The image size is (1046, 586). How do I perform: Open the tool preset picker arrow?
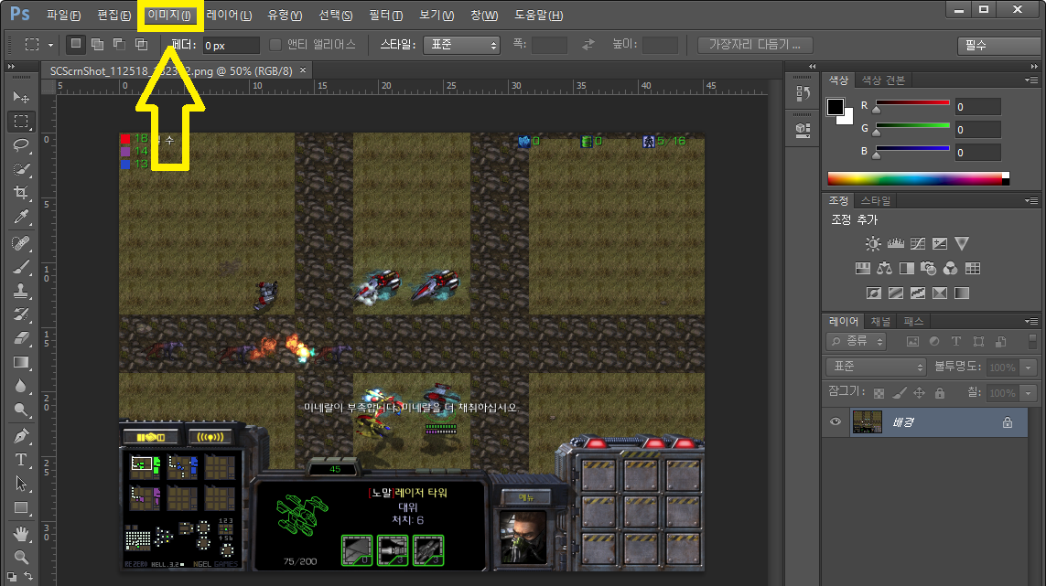click(x=50, y=46)
